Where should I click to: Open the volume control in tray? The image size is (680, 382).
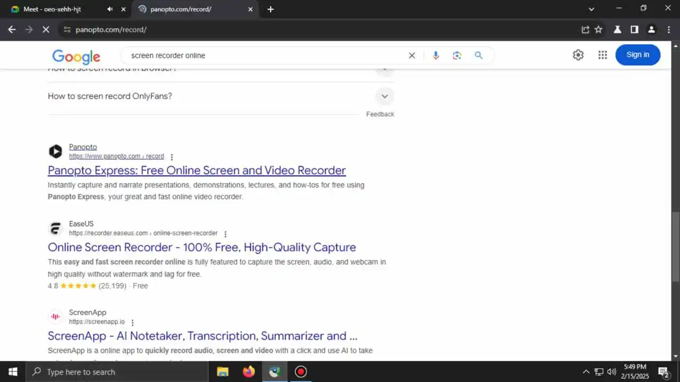[611, 372]
